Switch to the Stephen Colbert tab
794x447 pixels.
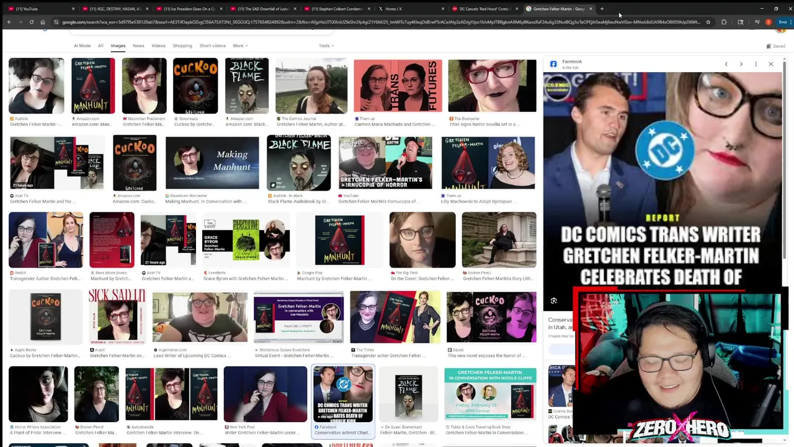[336, 9]
